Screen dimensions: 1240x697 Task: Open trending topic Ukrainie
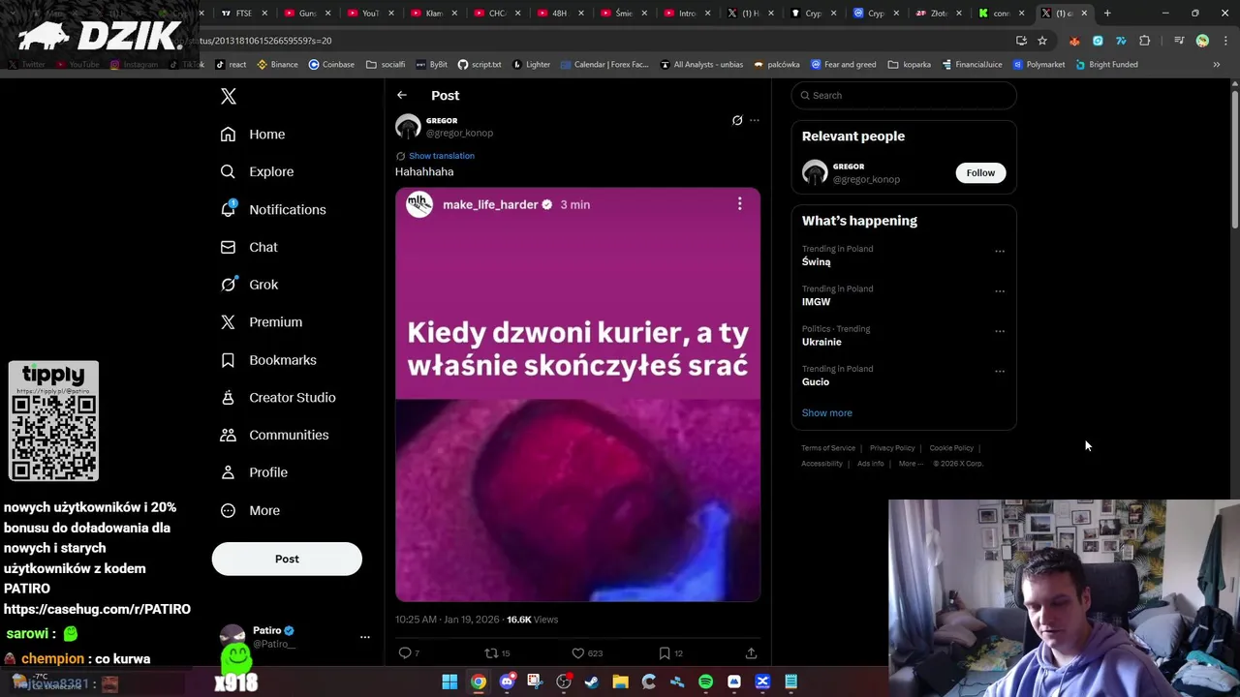point(821,342)
